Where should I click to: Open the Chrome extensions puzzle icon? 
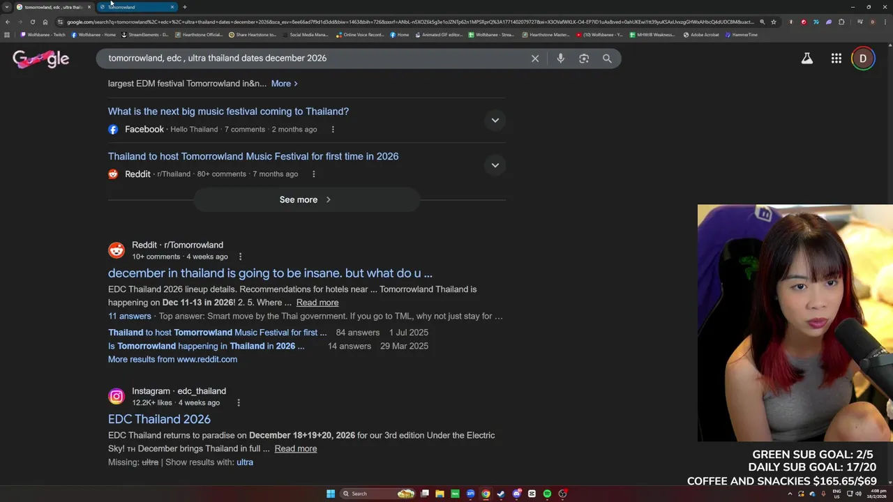841,22
